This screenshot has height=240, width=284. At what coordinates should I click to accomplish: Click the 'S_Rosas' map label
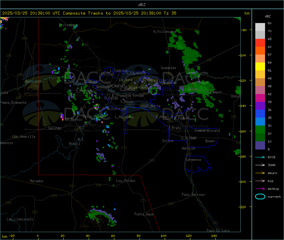pyautogui.click(x=127, y=102)
